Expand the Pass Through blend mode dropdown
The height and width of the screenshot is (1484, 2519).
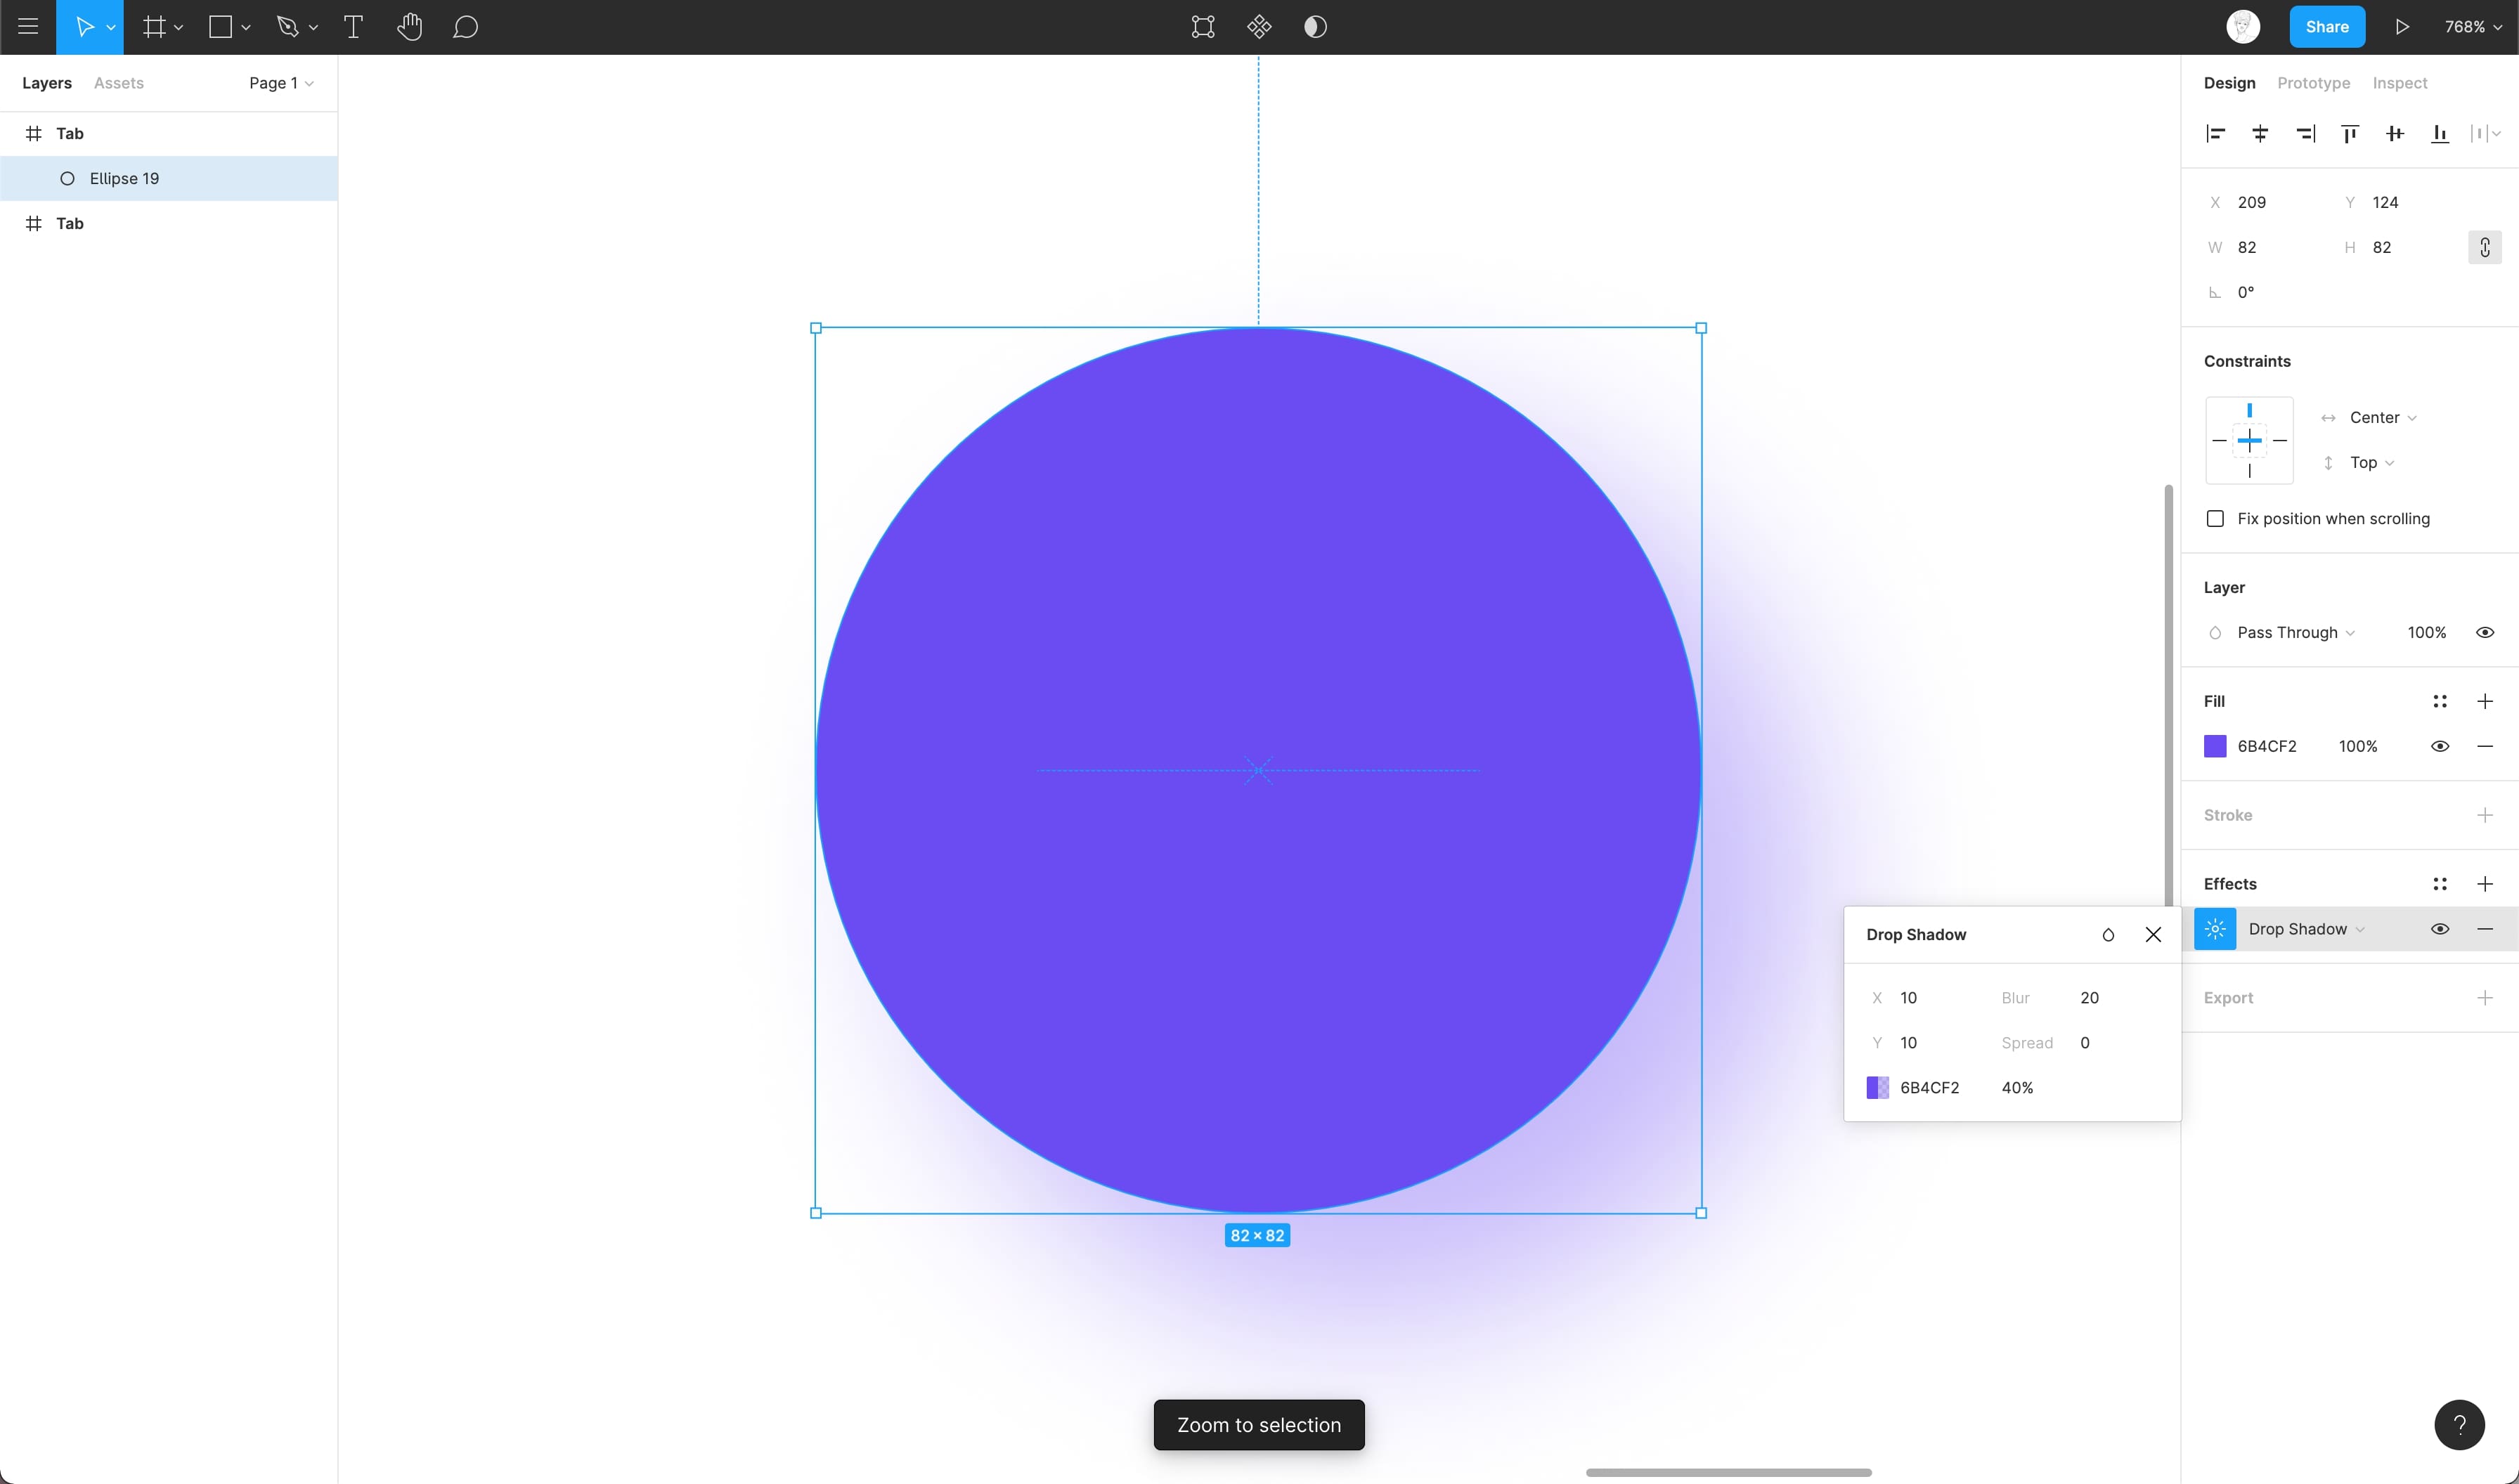pos(2295,632)
